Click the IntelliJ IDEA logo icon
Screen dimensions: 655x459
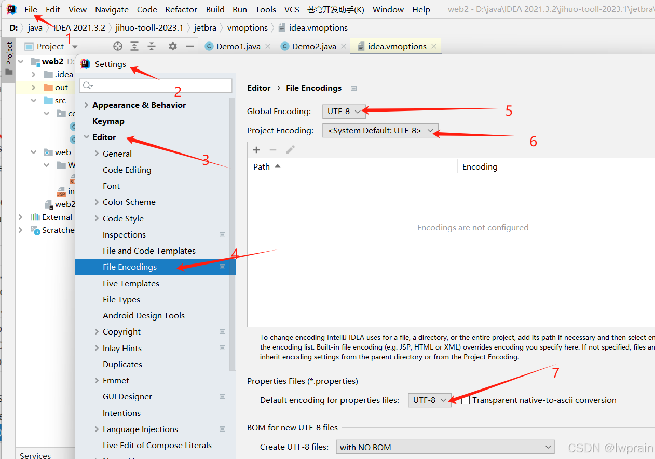[11, 9]
